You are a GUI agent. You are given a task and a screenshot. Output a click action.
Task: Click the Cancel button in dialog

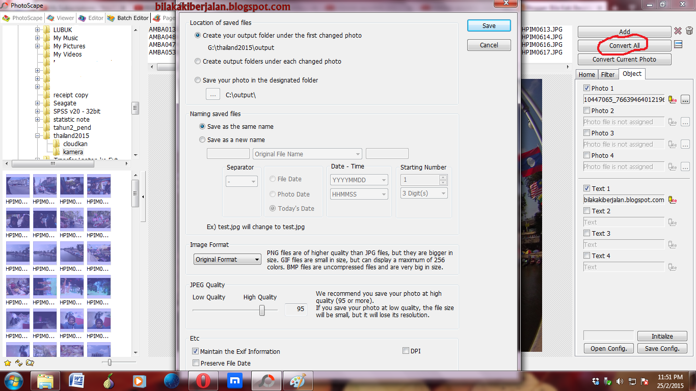(x=489, y=45)
